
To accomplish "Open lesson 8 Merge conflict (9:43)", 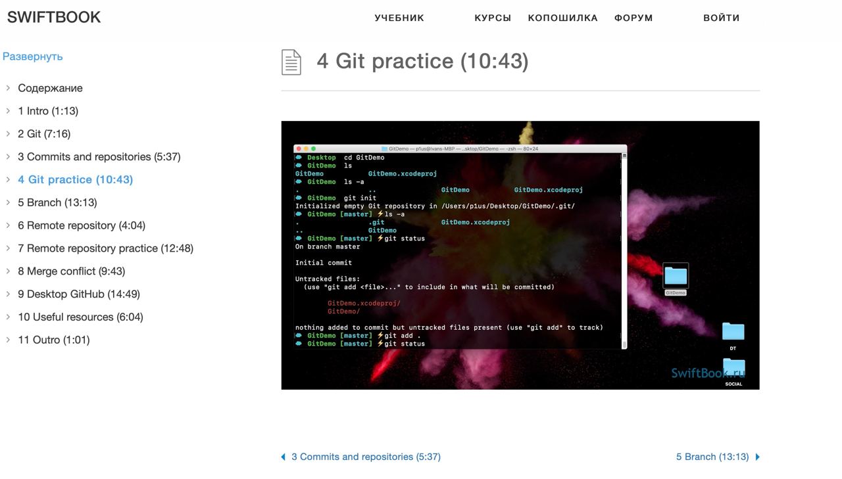I will tap(72, 271).
